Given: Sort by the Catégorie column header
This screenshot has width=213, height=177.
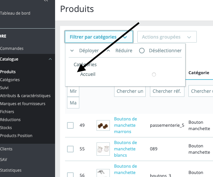Looking at the screenshot, I should (x=199, y=73).
